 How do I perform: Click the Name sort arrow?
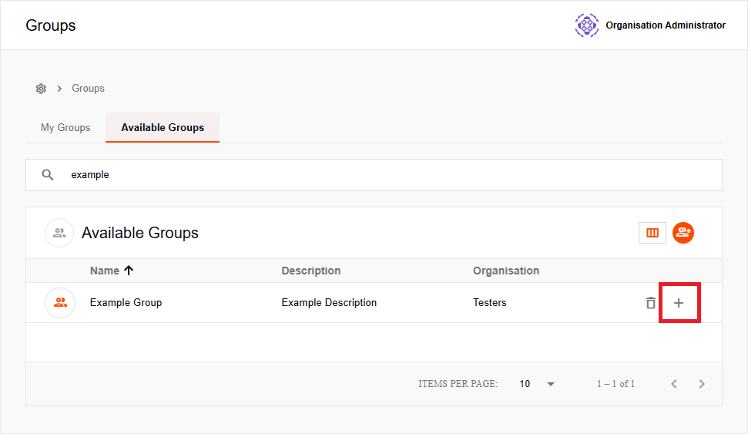pyautogui.click(x=129, y=271)
